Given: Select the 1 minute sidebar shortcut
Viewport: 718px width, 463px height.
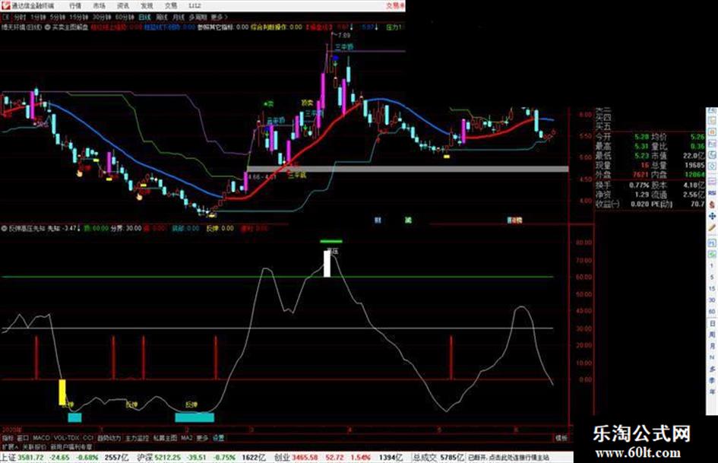Looking at the screenshot, I should pyautogui.click(x=712, y=266).
